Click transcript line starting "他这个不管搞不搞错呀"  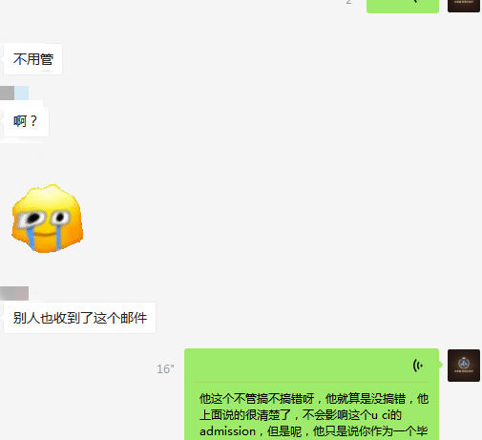(x=314, y=399)
